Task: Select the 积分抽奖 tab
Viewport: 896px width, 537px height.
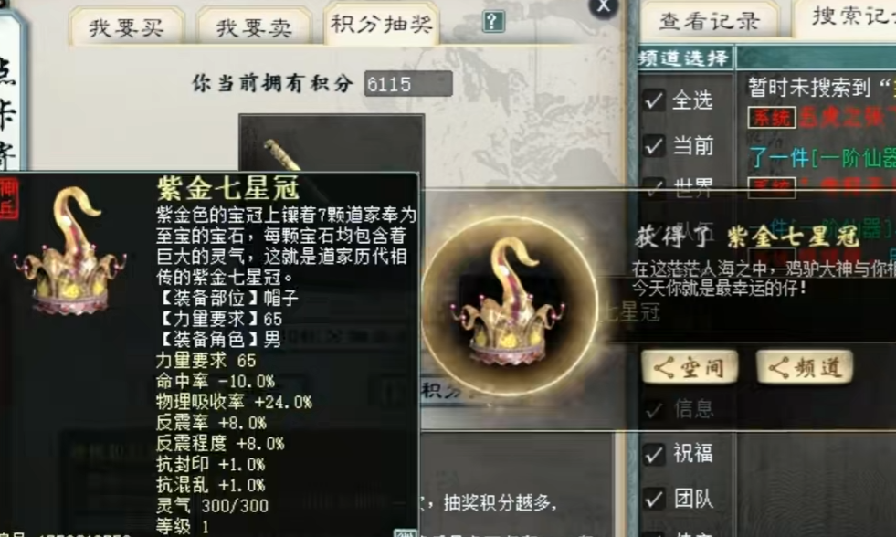Action: pyautogui.click(x=381, y=24)
